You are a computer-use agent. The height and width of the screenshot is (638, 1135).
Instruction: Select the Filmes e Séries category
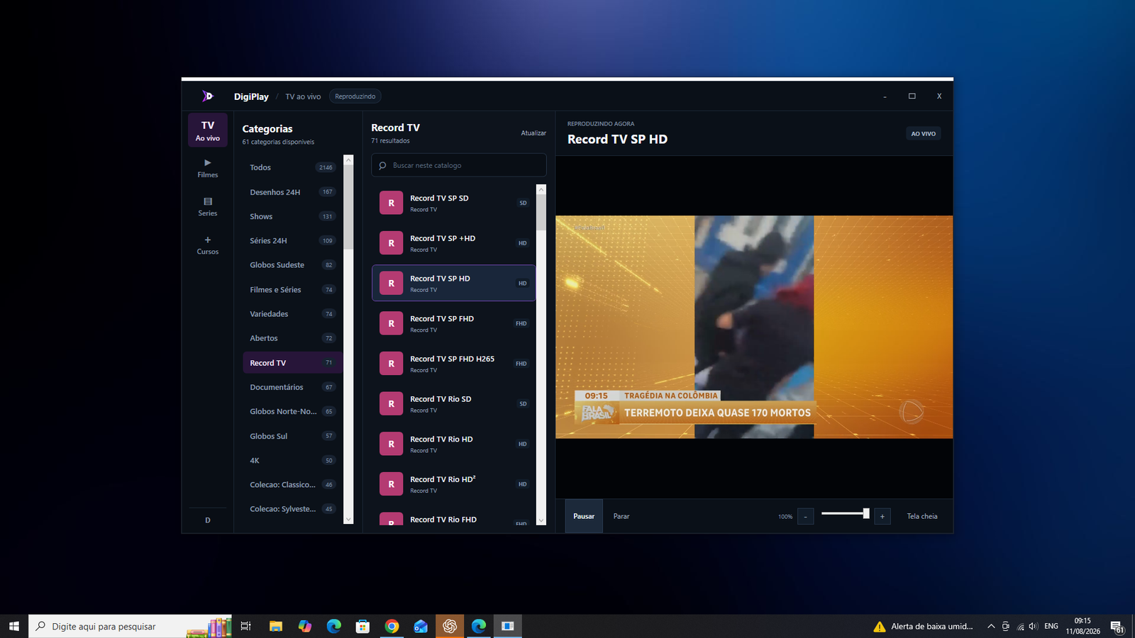click(x=292, y=290)
